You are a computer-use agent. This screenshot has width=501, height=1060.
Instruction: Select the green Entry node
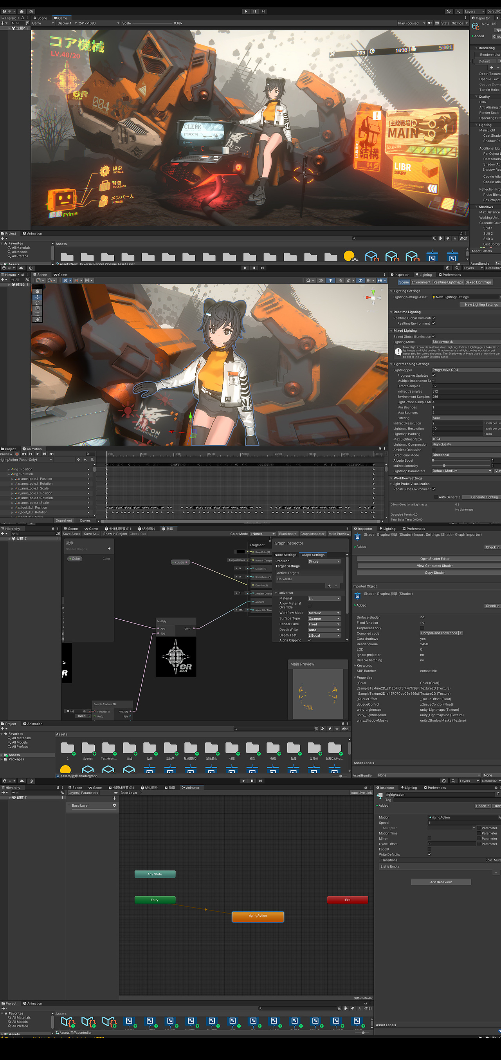pyautogui.click(x=155, y=900)
